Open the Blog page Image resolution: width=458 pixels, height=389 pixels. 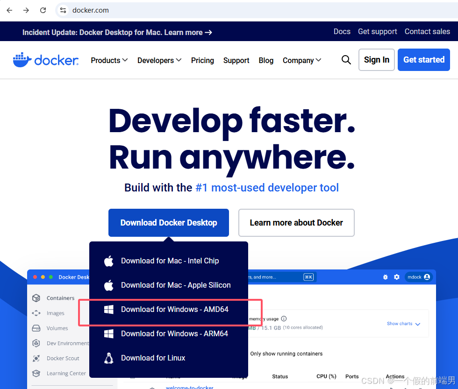click(266, 60)
